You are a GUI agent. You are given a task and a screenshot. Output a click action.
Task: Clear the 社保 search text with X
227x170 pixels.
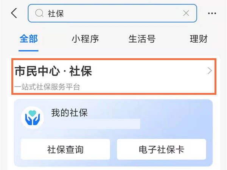tap(186, 13)
